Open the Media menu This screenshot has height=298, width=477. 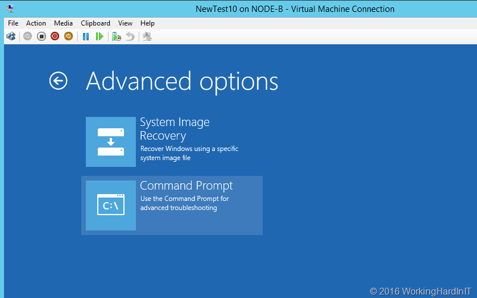pos(63,23)
